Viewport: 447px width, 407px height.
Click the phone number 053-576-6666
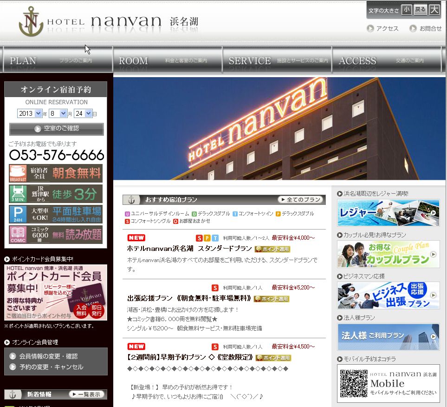[57, 155]
